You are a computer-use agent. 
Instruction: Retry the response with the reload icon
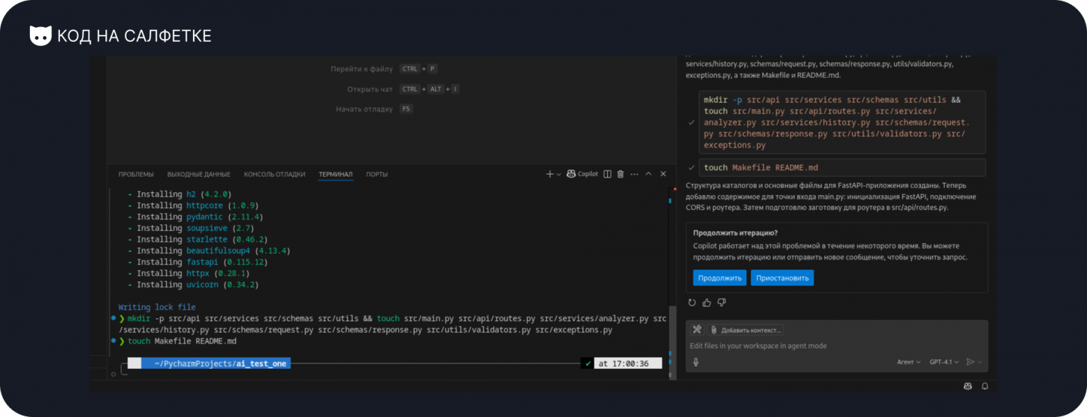click(692, 302)
